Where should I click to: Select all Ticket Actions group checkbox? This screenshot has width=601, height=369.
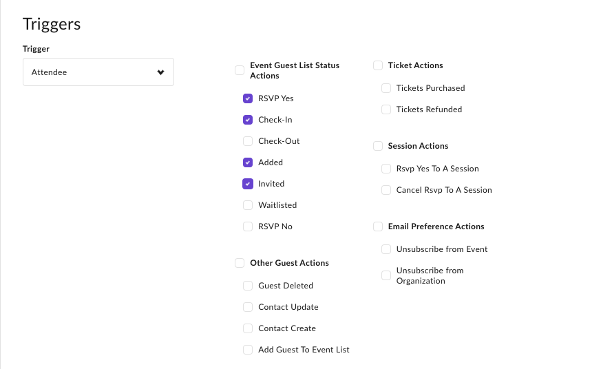click(378, 65)
